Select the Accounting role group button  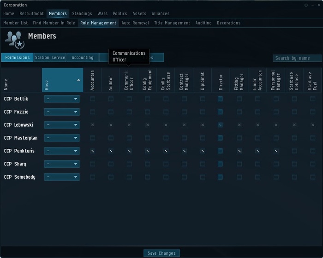pos(83,58)
